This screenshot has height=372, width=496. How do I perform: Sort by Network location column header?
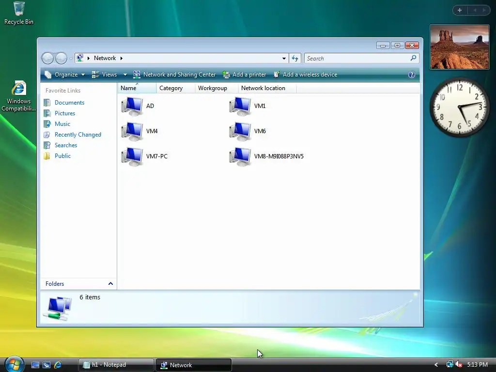tap(267, 88)
